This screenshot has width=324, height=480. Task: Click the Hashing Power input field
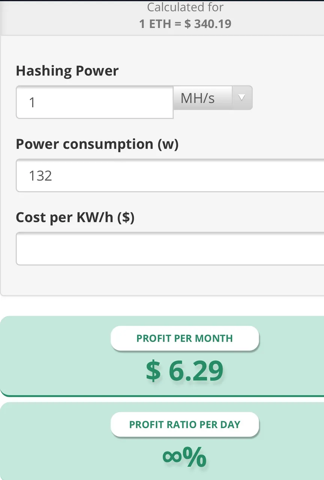(94, 102)
